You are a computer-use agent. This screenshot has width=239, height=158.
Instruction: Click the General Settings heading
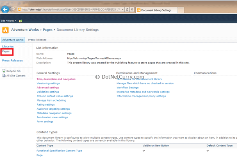pyautogui.click(x=48, y=73)
